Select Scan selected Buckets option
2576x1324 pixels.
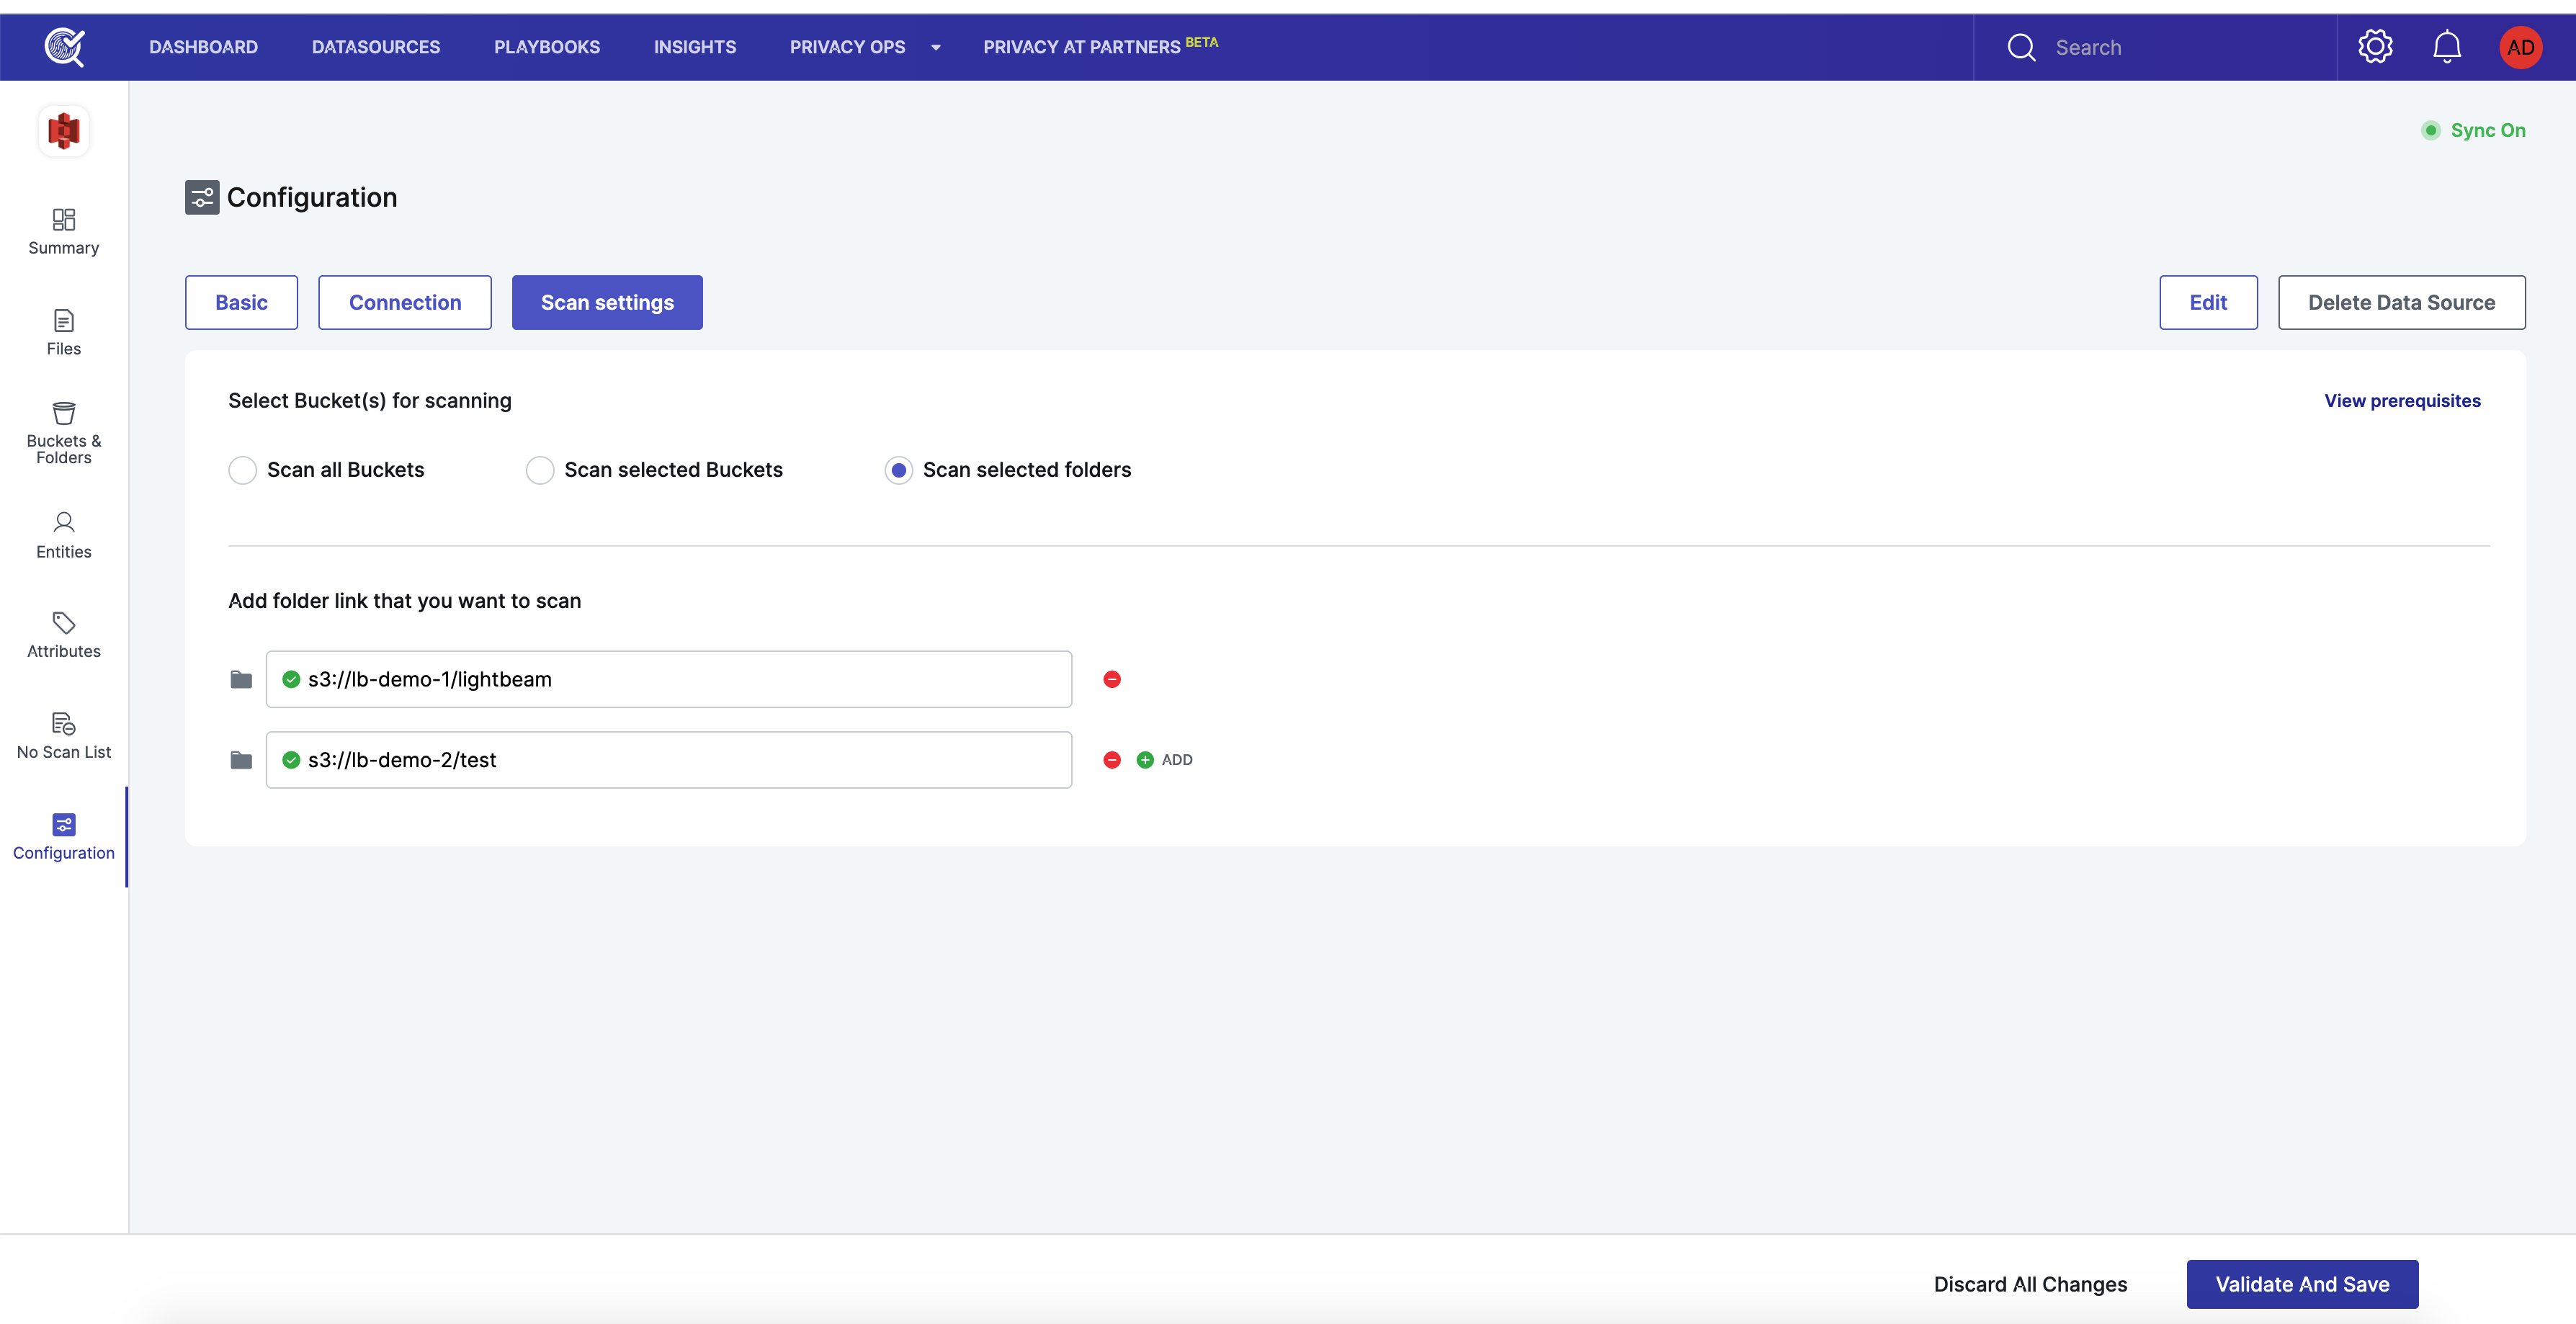[540, 470]
